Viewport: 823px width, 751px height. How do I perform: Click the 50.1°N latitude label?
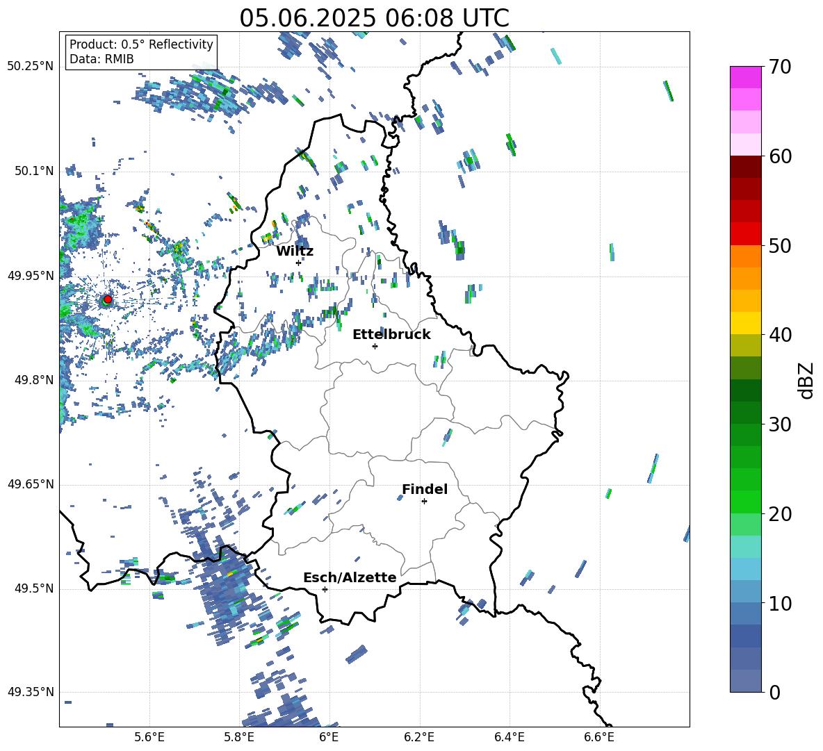point(33,171)
